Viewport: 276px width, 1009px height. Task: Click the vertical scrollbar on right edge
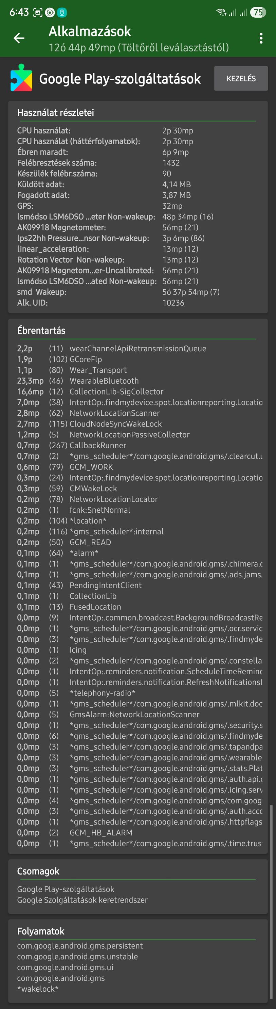(271, 901)
